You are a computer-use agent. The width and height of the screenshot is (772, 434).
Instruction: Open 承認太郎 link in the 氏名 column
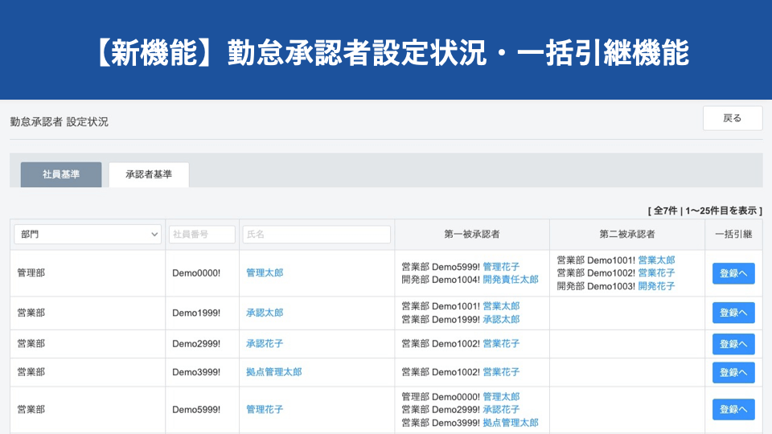click(265, 313)
